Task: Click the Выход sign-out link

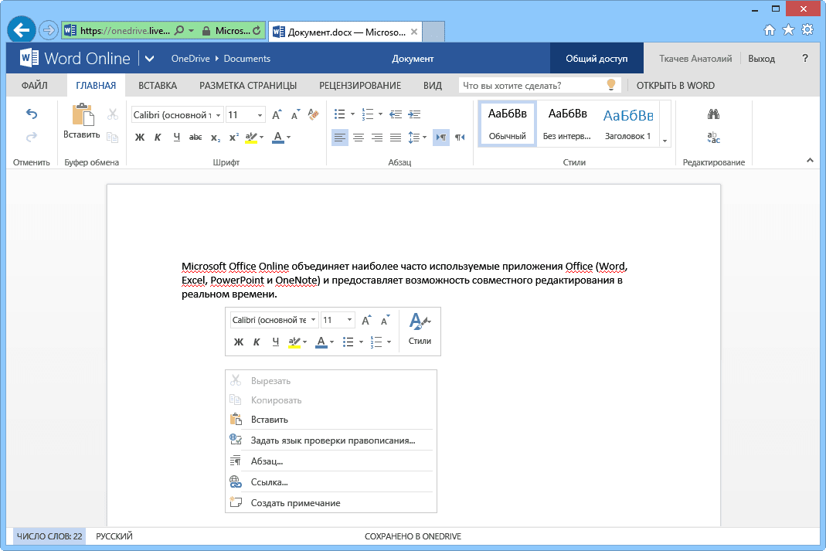Action: (x=761, y=59)
